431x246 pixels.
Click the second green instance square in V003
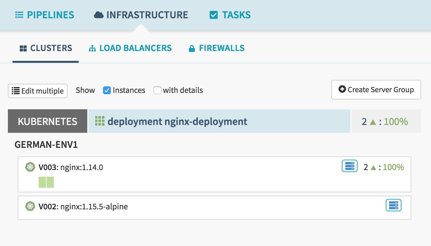[50, 182]
